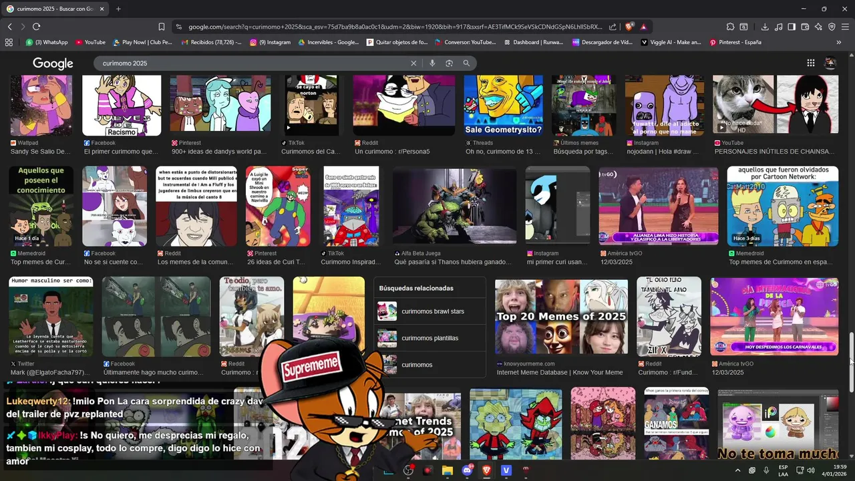Open the Descargador de Vid... bookmark
Image resolution: width=855 pixels, height=481 pixels.
603,42
